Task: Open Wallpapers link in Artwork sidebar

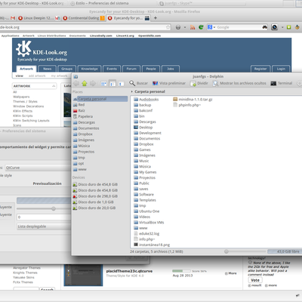Action: (x=21, y=97)
